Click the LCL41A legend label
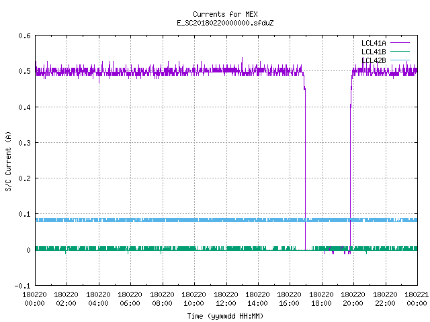This screenshot has height=322, width=430. 374,43
